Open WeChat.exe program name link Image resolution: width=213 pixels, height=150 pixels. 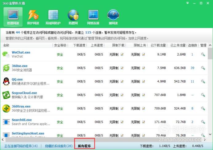point(21,52)
